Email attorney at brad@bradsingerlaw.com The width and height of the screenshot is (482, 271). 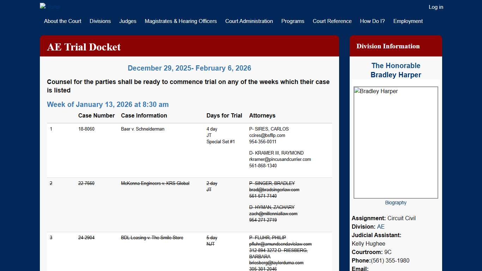(x=273, y=189)
